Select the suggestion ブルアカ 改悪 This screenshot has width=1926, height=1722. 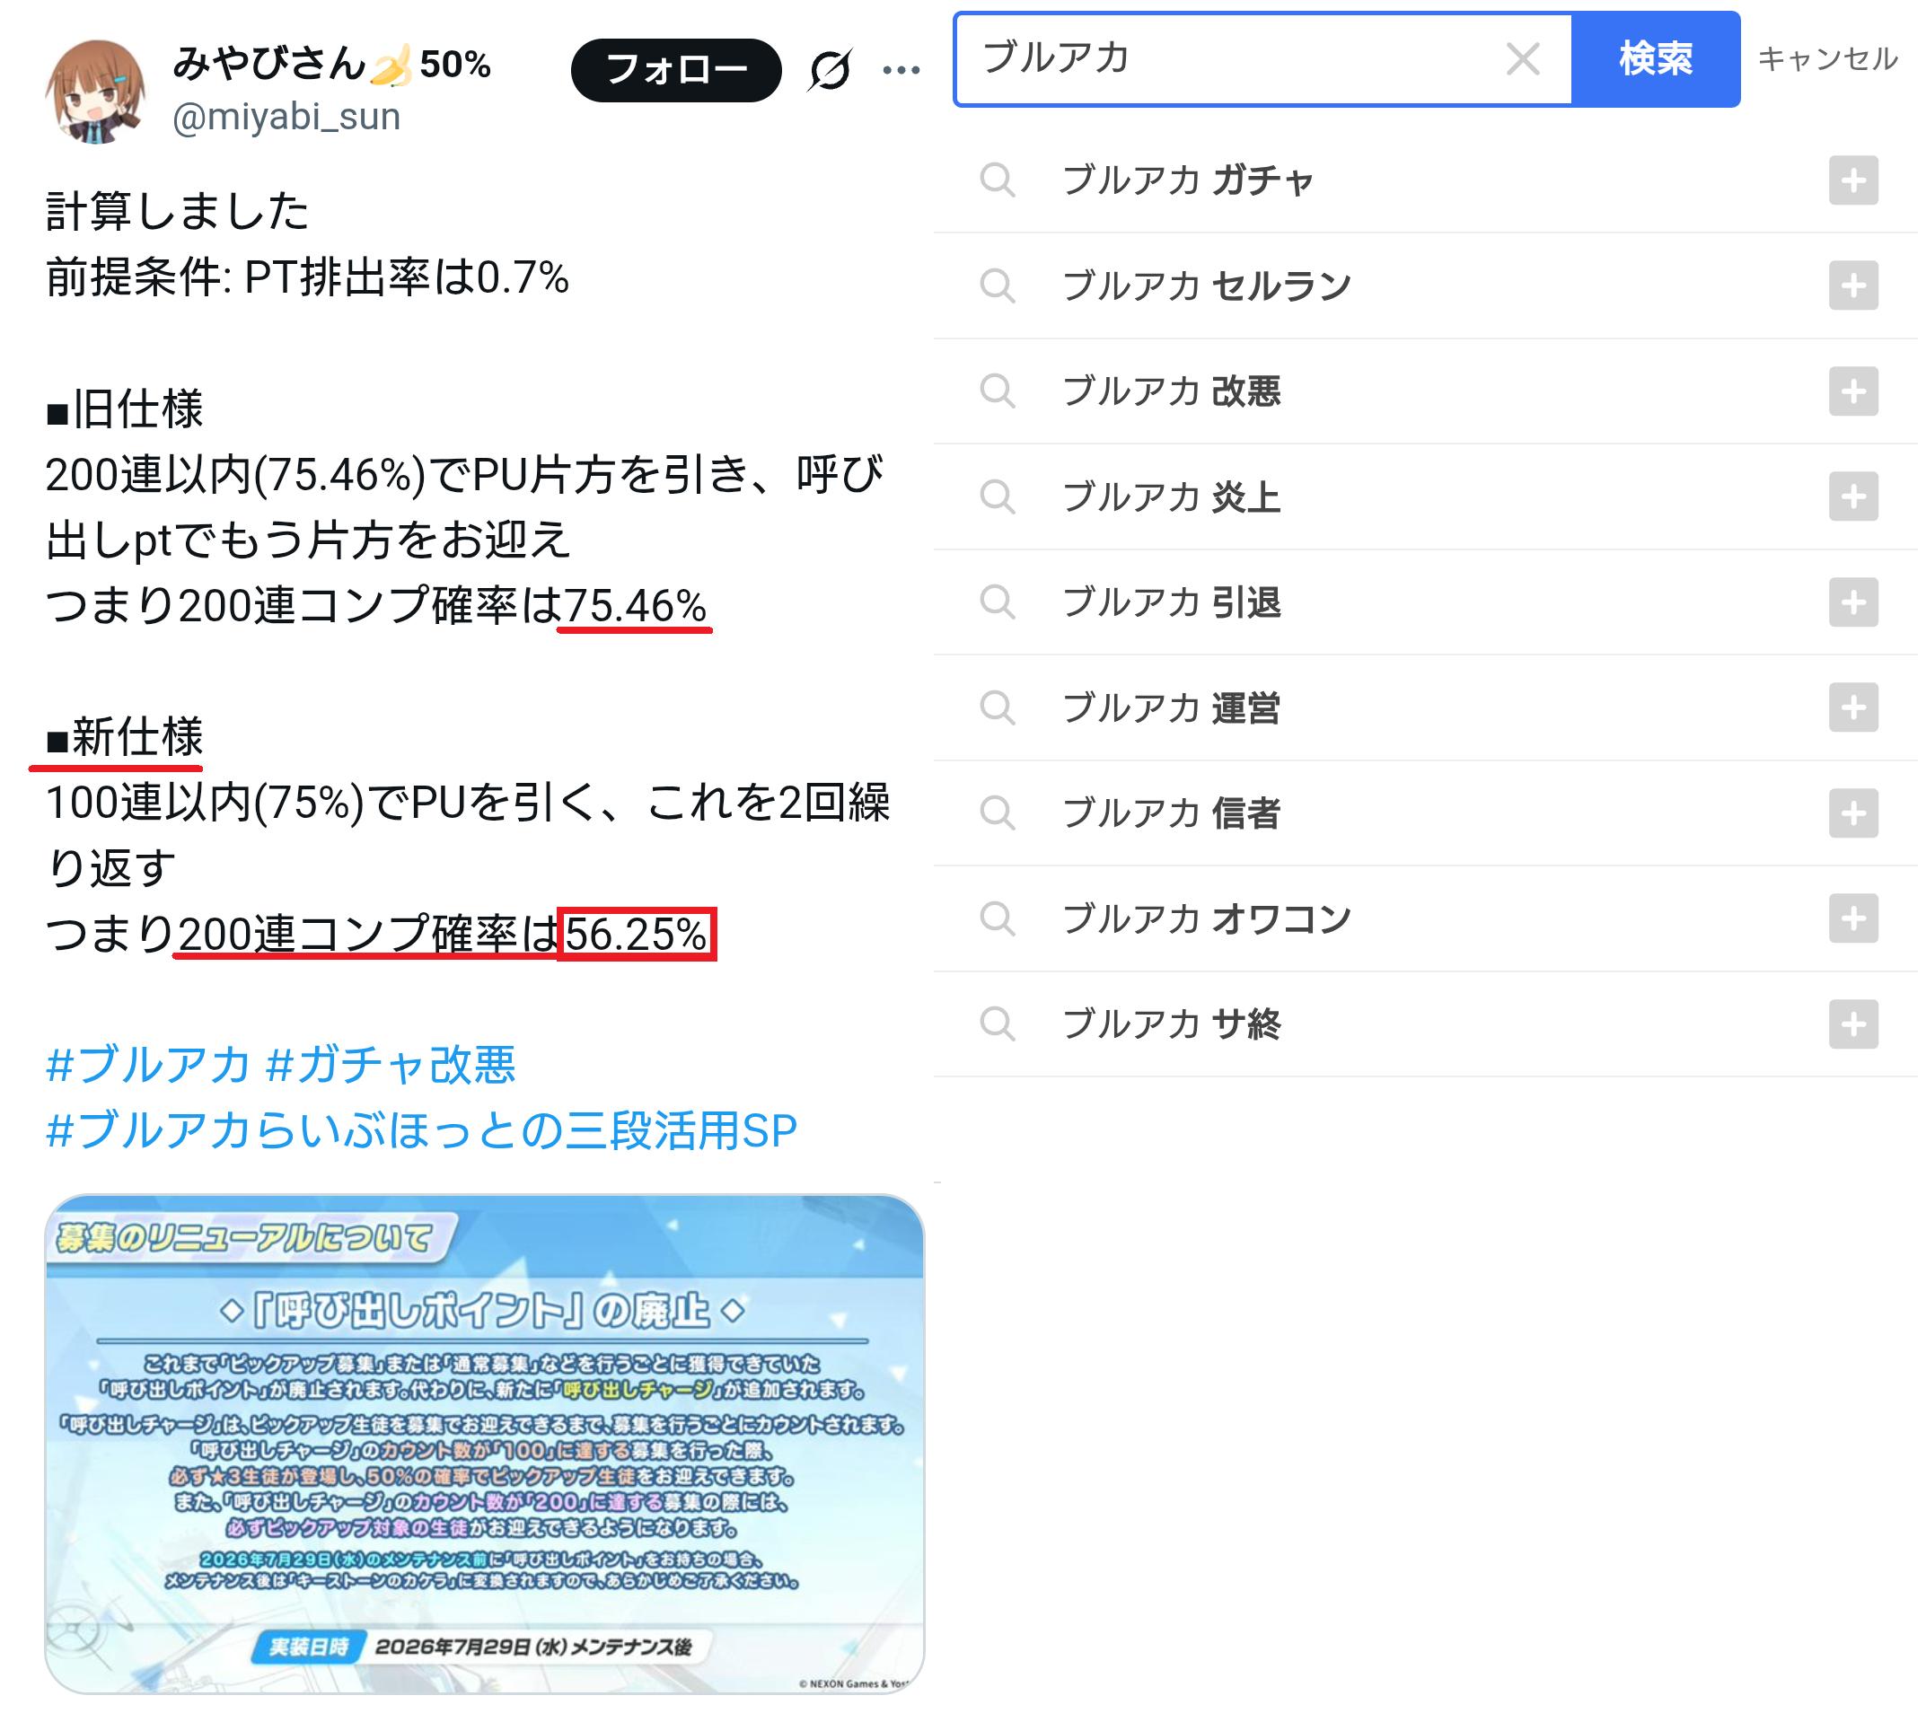click(x=1425, y=391)
